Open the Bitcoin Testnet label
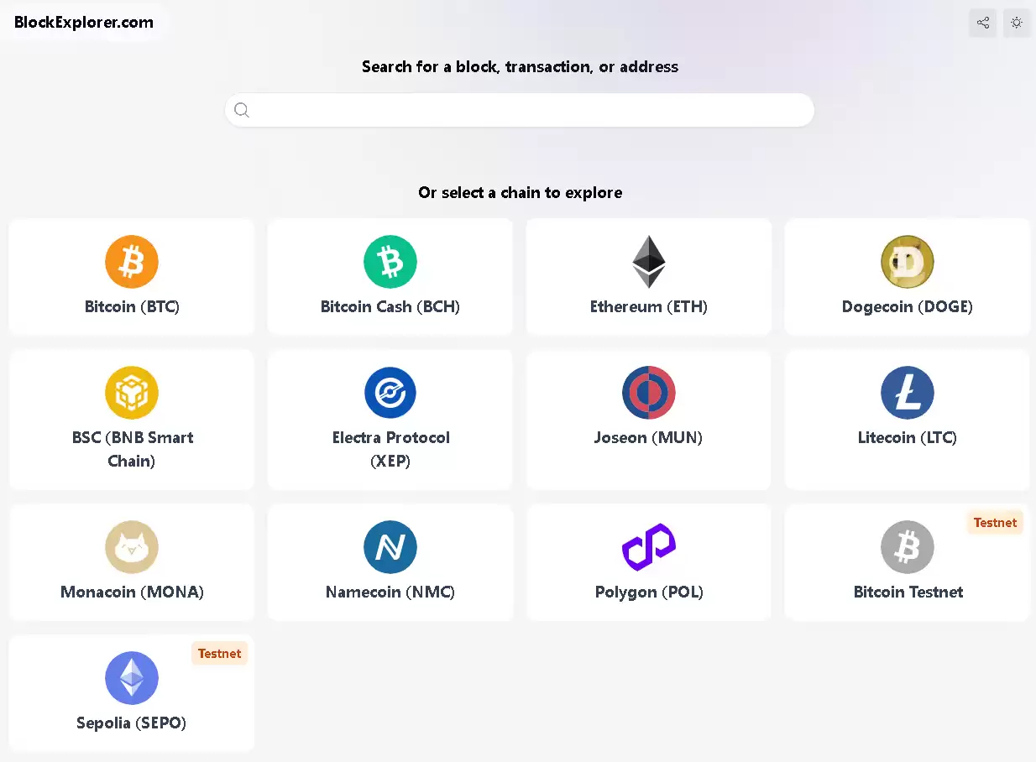This screenshot has height=762, width=1036. pos(908,592)
